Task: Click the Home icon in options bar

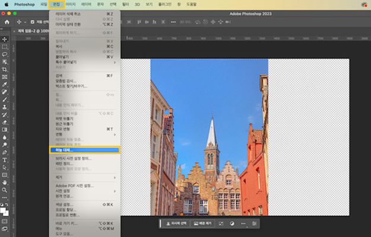Action: [7, 22]
